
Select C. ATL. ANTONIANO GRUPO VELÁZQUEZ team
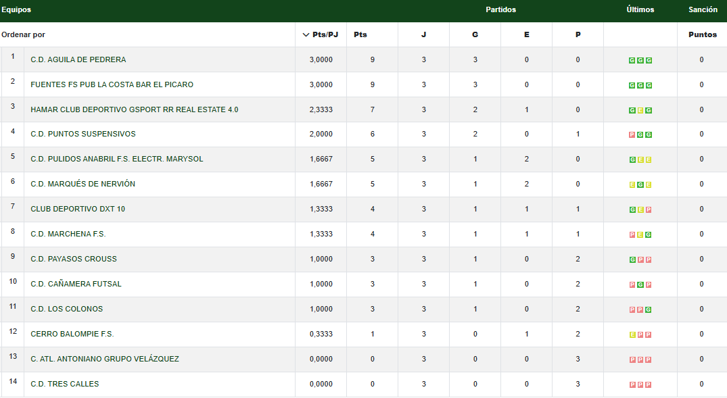(x=105, y=359)
